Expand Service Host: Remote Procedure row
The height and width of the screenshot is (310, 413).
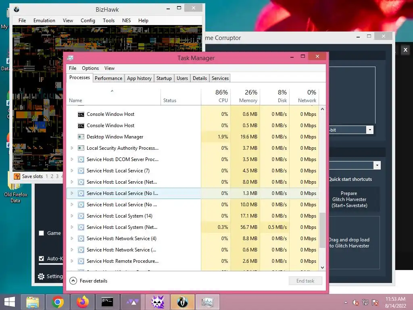click(x=72, y=261)
